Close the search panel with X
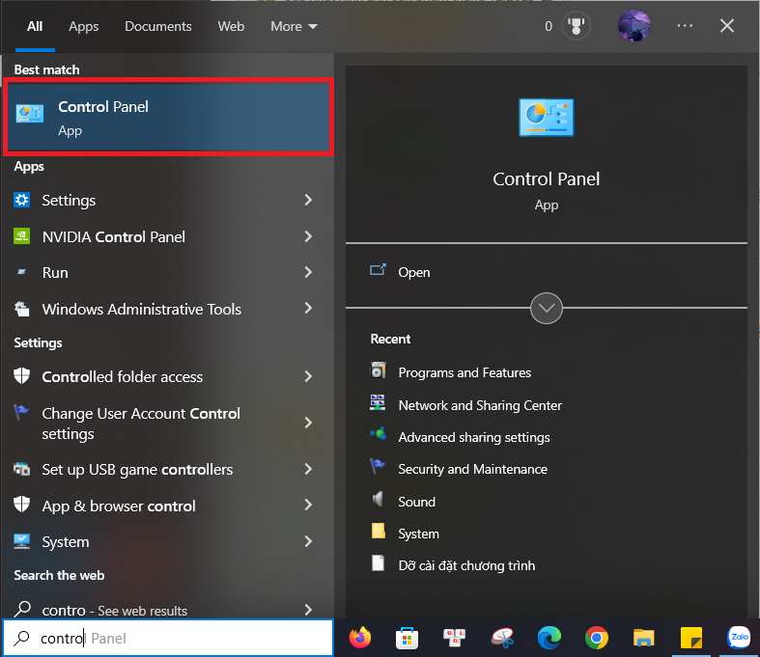This screenshot has height=657, width=760. (x=726, y=26)
